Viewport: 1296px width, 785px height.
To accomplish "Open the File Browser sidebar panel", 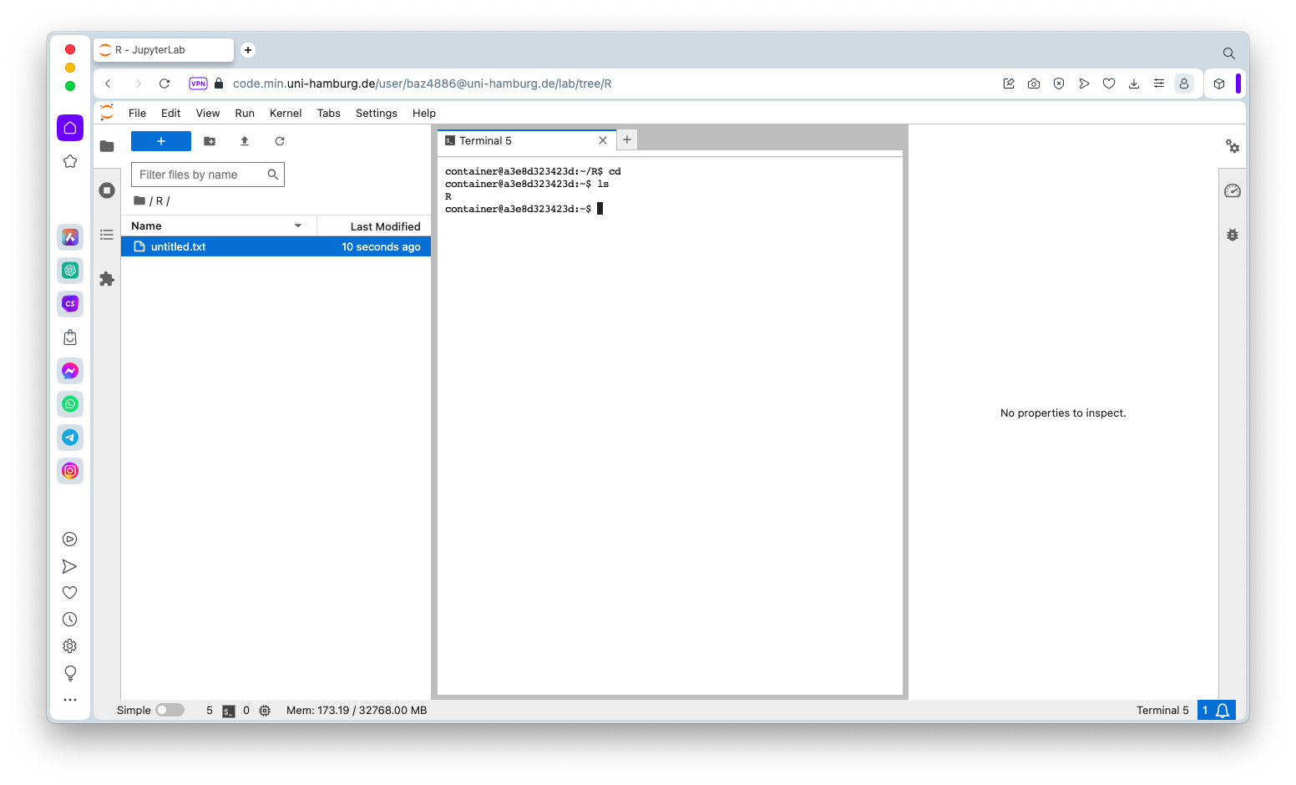I will (107, 146).
